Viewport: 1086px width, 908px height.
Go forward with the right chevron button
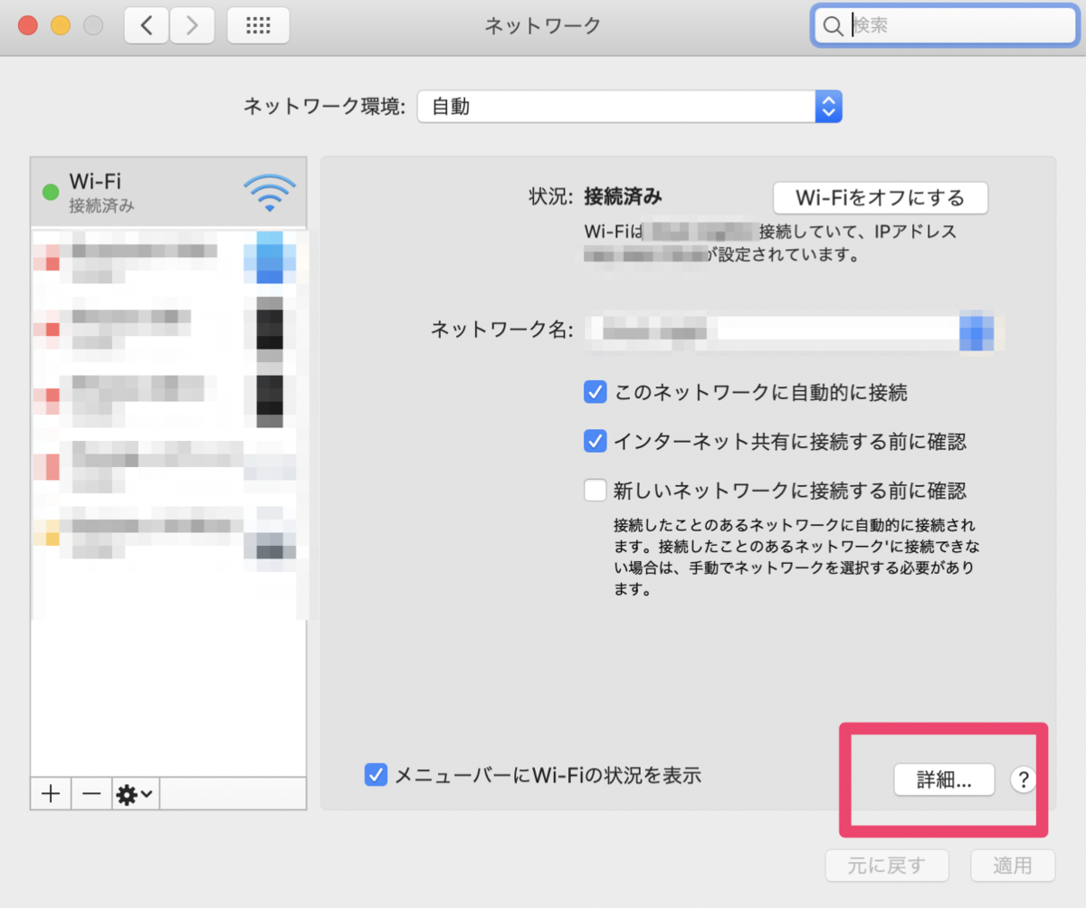(191, 25)
